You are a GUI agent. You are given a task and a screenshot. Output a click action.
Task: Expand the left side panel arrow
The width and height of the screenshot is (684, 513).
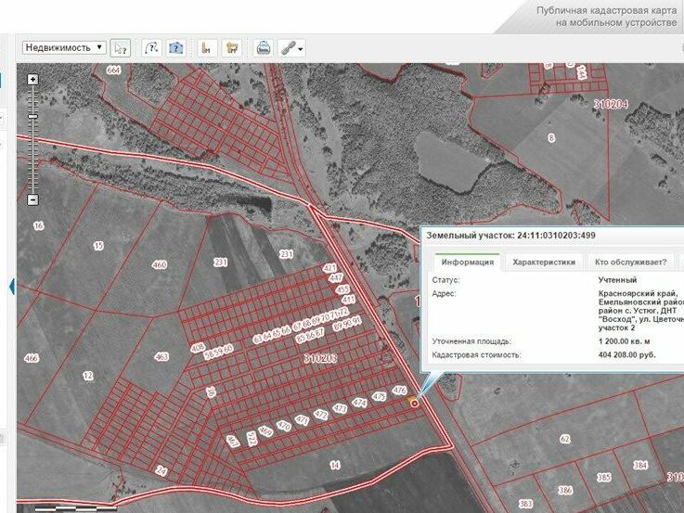pos(12,287)
